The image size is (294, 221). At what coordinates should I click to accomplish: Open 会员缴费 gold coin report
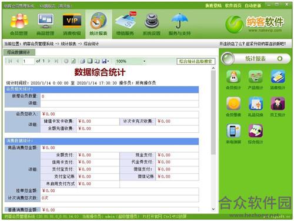pos(233,107)
